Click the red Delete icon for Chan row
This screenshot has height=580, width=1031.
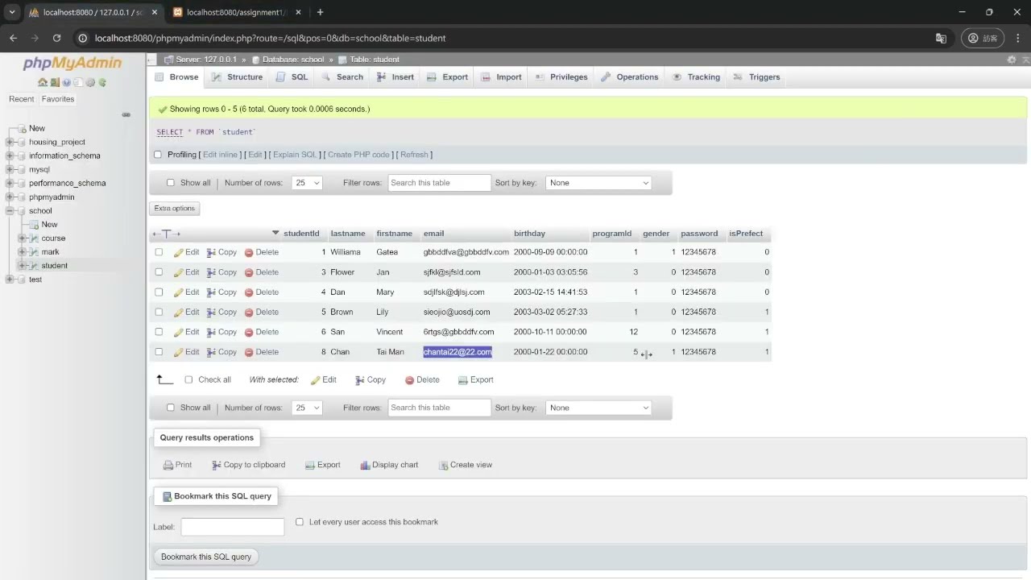249,352
